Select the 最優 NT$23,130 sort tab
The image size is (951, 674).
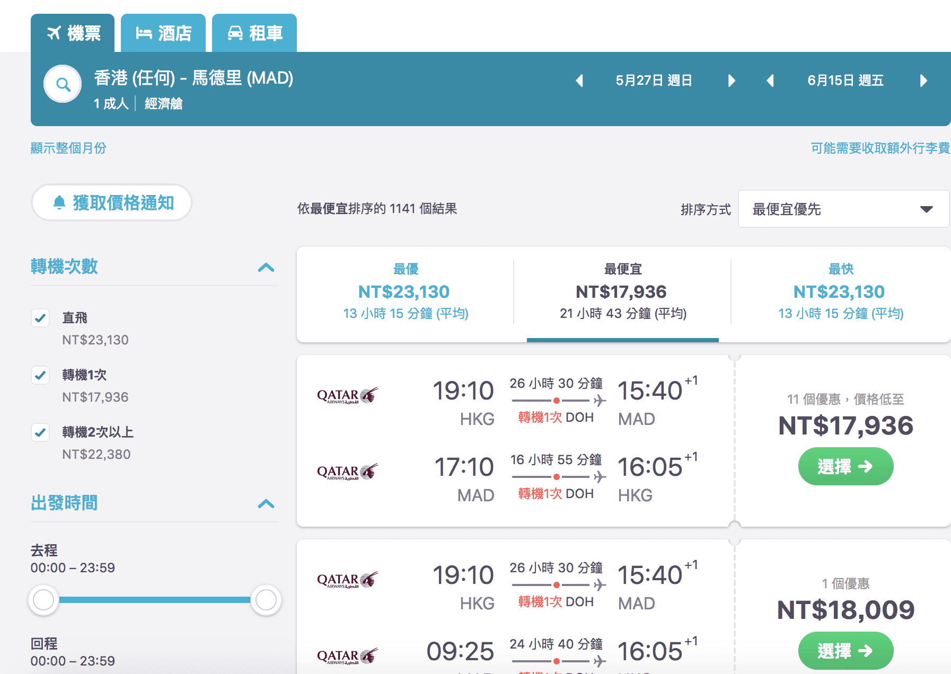(x=406, y=292)
